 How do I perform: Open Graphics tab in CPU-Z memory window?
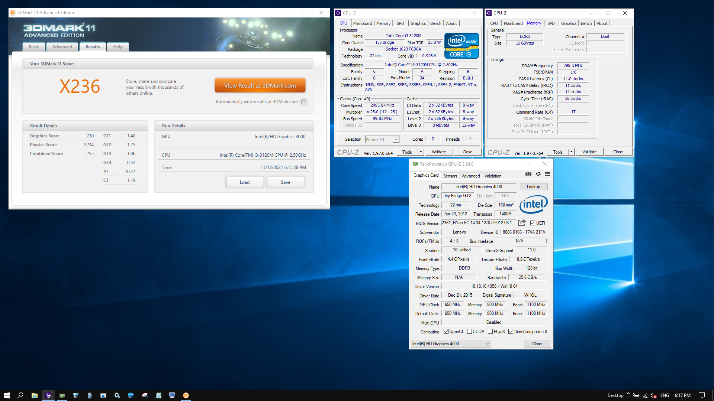[569, 23]
